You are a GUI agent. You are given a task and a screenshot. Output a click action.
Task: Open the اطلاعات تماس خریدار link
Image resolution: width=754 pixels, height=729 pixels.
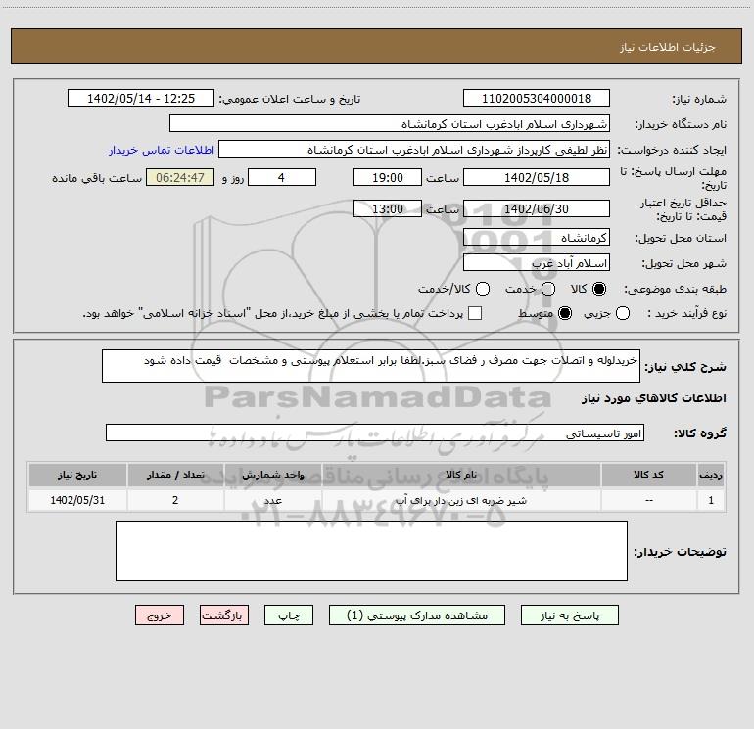[162, 150]
